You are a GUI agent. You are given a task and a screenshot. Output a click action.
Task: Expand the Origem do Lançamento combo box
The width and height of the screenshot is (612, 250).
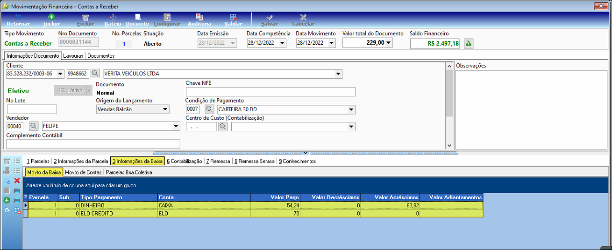[165, 109]
